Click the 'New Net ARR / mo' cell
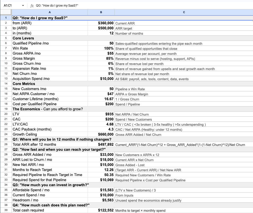This screenshot has height=213, width=253. pos(50,165)
